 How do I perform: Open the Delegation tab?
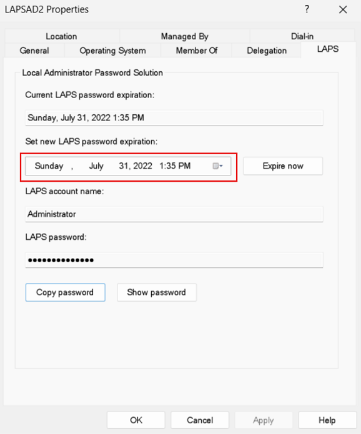(267, 51)
